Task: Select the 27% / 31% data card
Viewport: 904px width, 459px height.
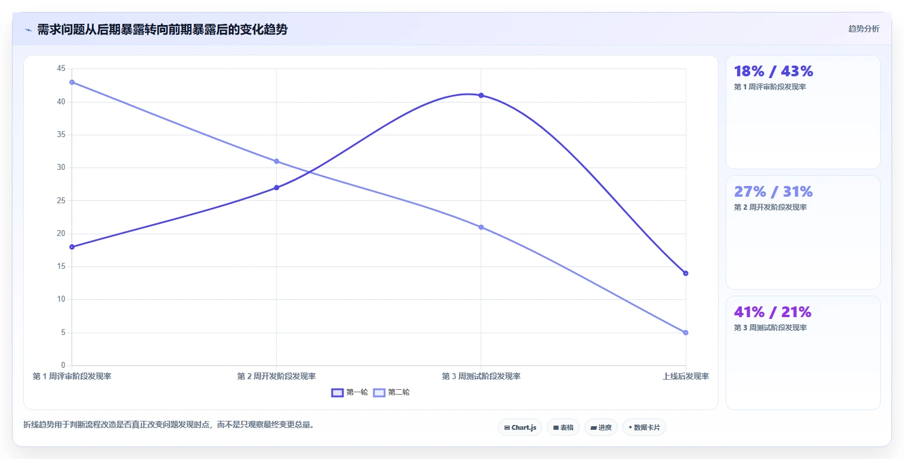Action: click(803, 232)
